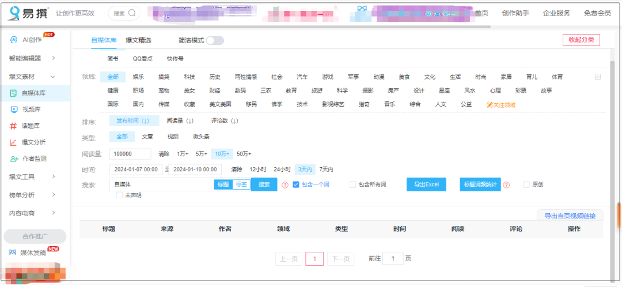Select the 微头条 type filter
Screen dimensions: 622x287
pos(201,137)
